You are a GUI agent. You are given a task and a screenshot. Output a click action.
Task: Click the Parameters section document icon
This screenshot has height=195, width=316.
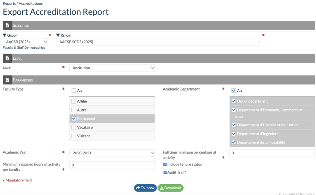coord(7,80)
